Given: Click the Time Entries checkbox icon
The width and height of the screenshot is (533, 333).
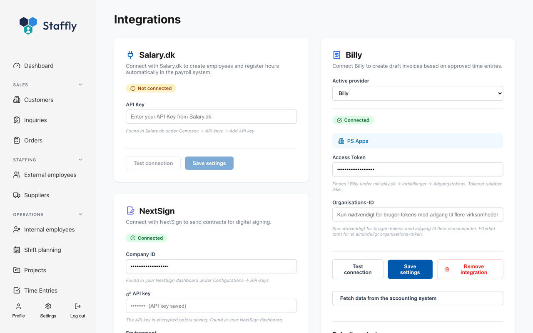Looking at the screenshot, I should pyautogui.click(x=17, y=291).
